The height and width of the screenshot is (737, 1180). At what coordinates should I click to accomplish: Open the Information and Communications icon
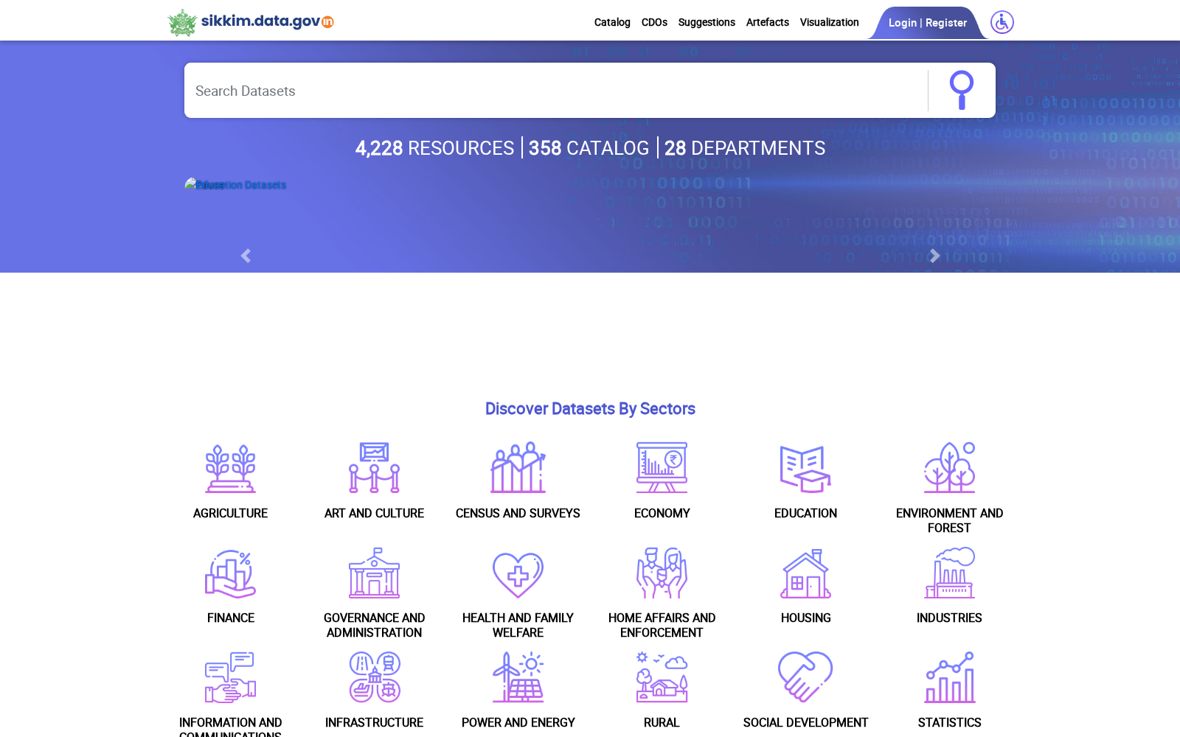pyautogui.click(x=230, y=677)
